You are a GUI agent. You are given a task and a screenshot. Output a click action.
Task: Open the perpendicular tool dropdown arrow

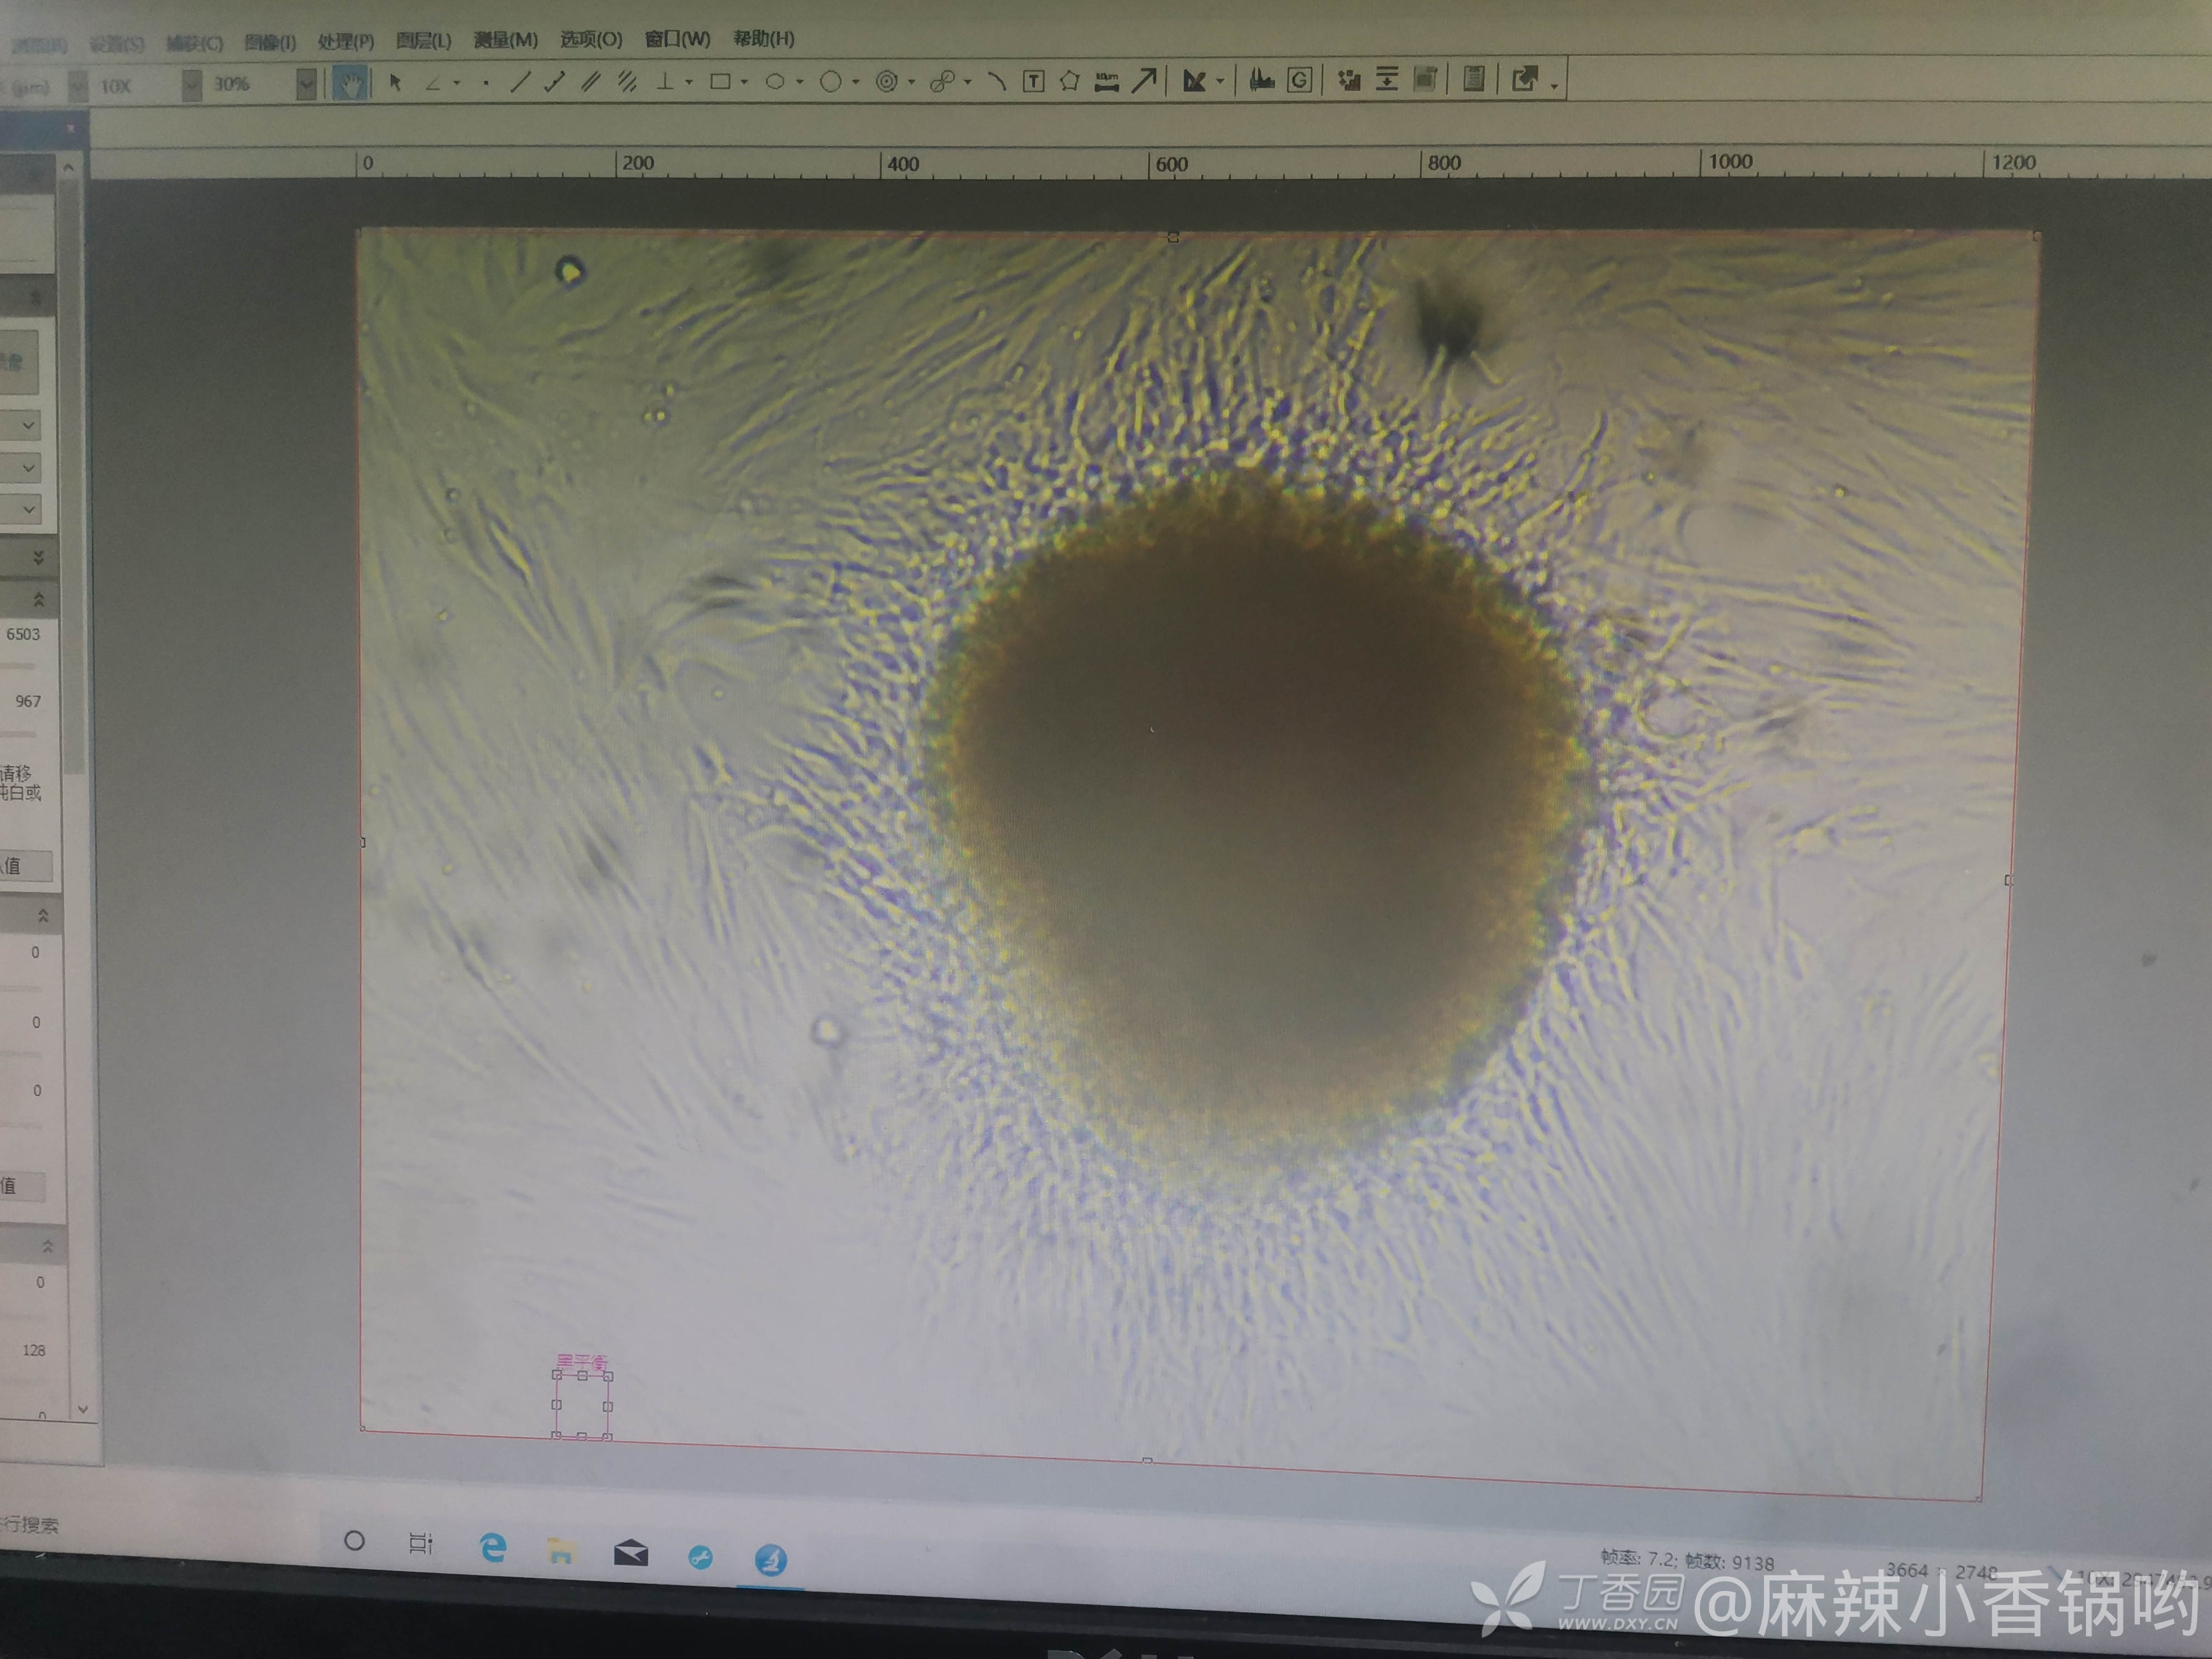689,83
